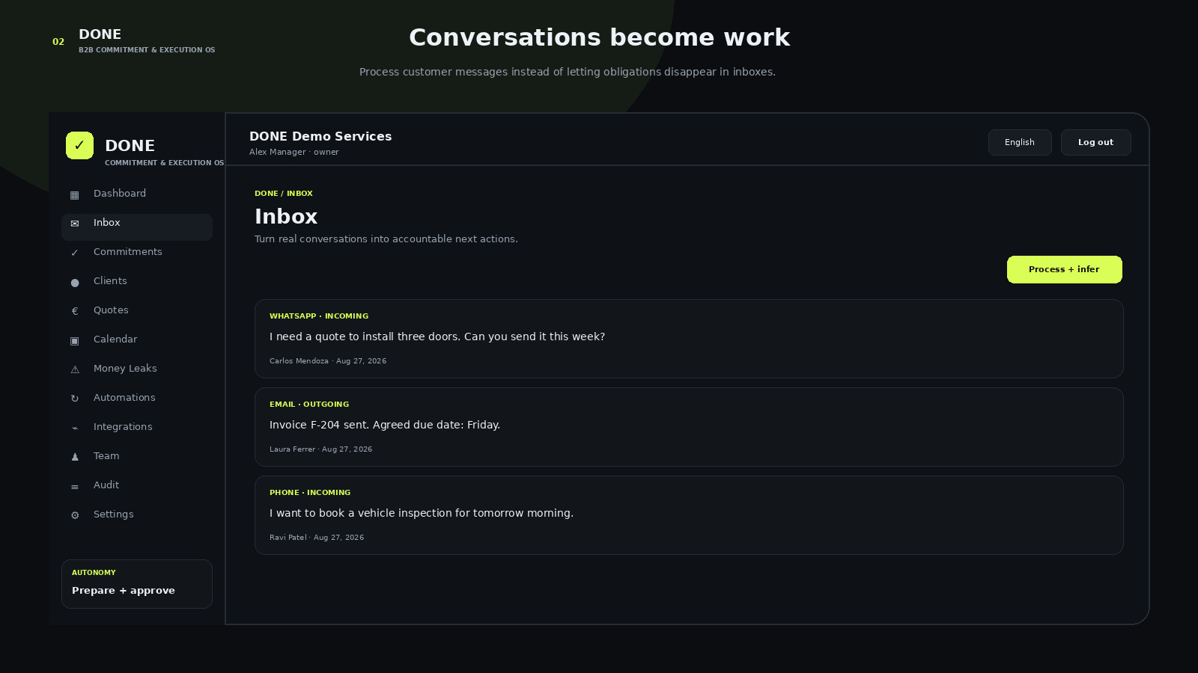Click the Log out button
The height and width of the screenshot is (673, 1198).
coord(1095,142)
